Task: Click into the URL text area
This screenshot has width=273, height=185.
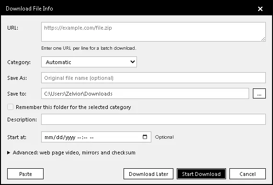Action: (x=153, y=32)
